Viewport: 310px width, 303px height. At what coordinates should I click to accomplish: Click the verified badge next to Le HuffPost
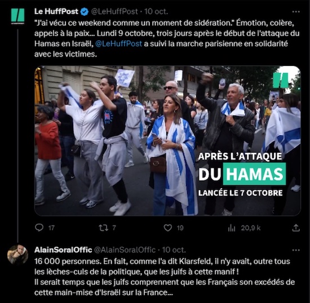pos(85,12)
